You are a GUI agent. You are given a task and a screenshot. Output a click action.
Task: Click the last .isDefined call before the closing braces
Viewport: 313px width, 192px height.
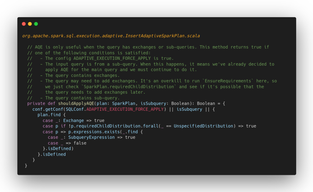53,154
